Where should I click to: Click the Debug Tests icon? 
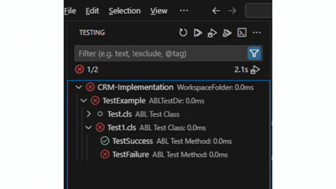(212, 33)
